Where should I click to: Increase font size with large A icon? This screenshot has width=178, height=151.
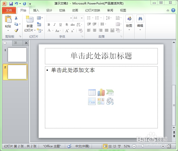67,31
